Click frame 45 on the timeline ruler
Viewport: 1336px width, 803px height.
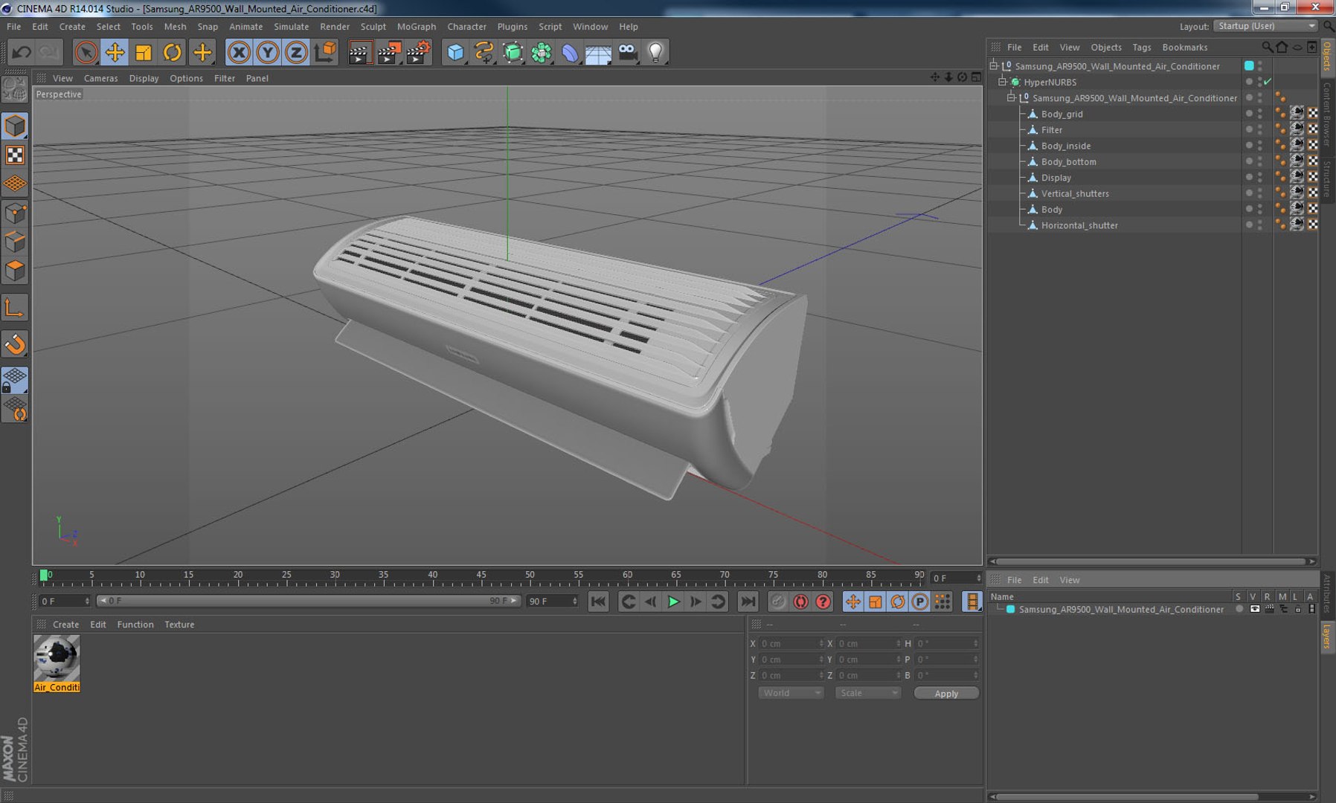click(481, 575)
